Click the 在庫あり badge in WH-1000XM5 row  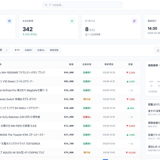click(x=87, y=72)
